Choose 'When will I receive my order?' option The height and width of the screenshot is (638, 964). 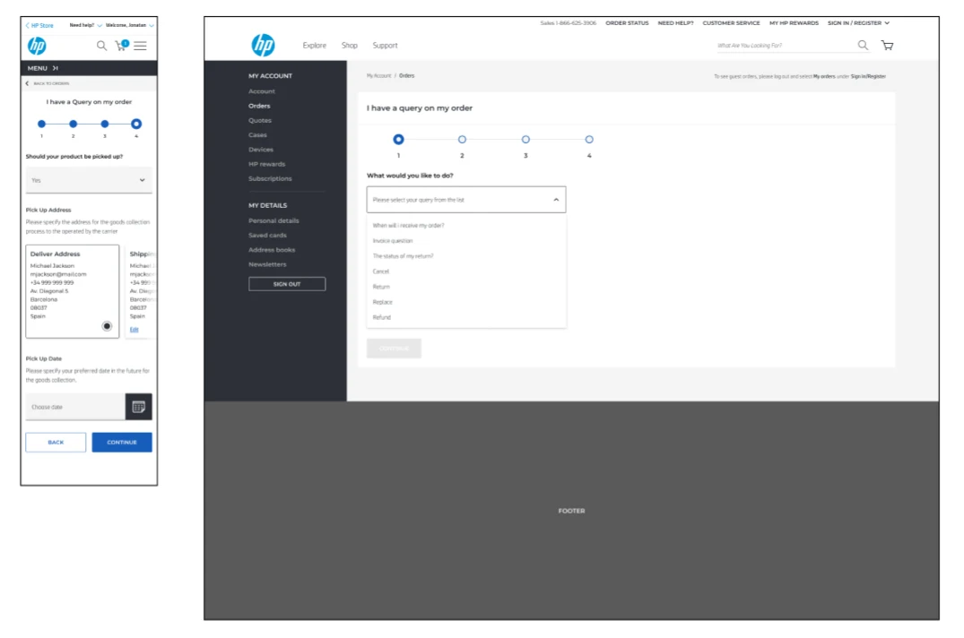(408, 226)
